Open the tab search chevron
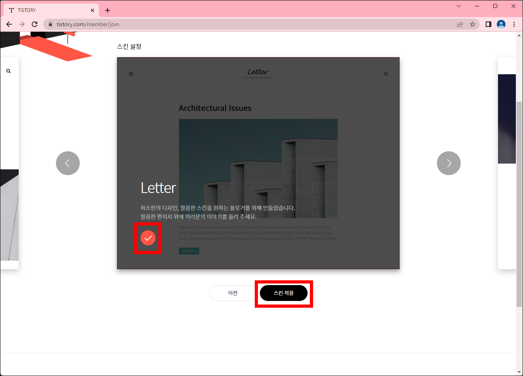This screenshot has width=523, height=376. pyautogui.click(x=459, y=6)
